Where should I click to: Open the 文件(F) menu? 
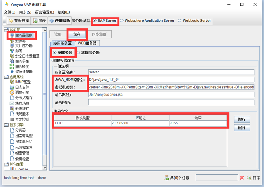pyautogui.click(x=9, y=12)
